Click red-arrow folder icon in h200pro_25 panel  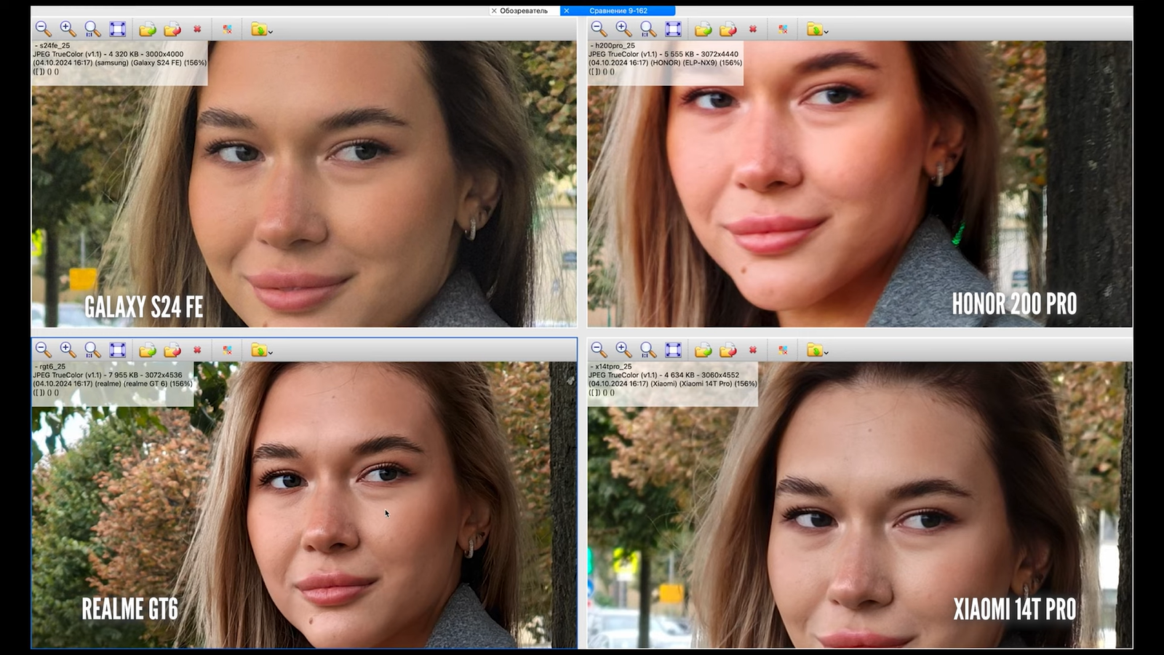click(728, 29)
